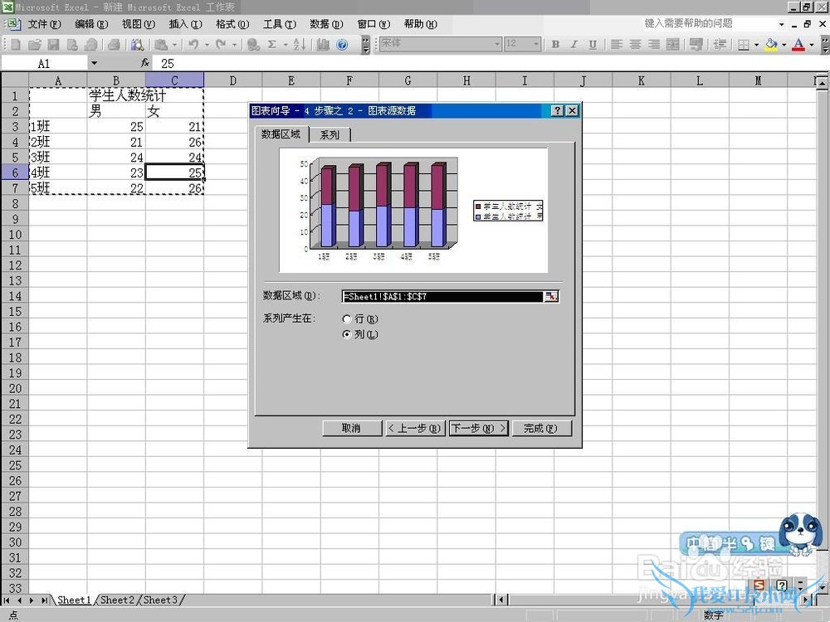Toggle Align Right
This screenshot has height=622, width=830.
pos(654,45)
